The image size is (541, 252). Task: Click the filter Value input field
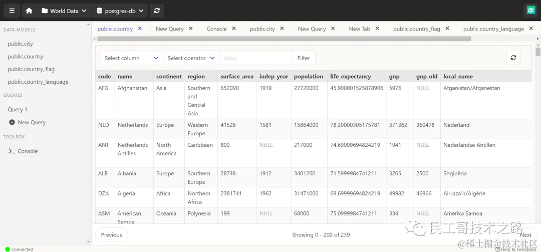255,58
